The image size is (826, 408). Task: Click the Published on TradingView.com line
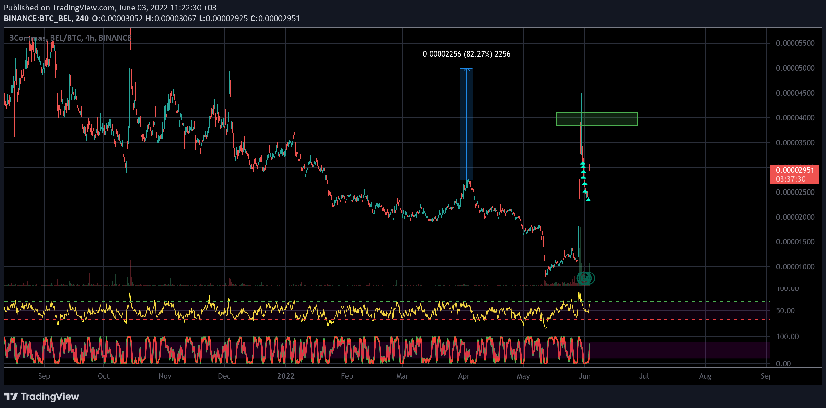[110, 7]
